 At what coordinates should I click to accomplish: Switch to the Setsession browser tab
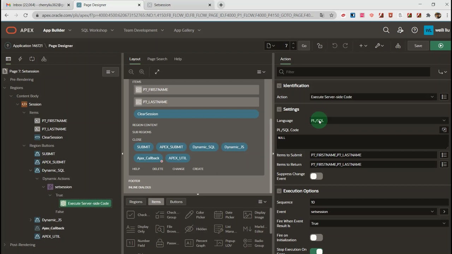179,5
